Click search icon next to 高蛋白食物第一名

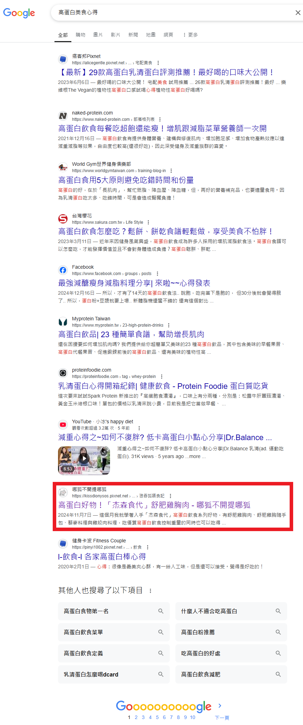(161, 611)
